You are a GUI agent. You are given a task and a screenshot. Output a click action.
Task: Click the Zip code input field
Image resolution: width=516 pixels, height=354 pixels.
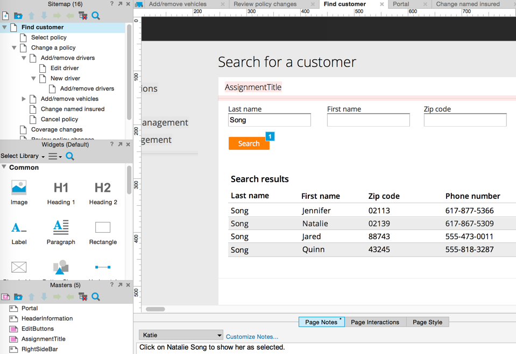coord(465,120)
